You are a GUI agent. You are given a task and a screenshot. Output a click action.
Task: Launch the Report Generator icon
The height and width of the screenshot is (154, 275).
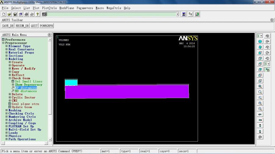[x=32, y=14]
